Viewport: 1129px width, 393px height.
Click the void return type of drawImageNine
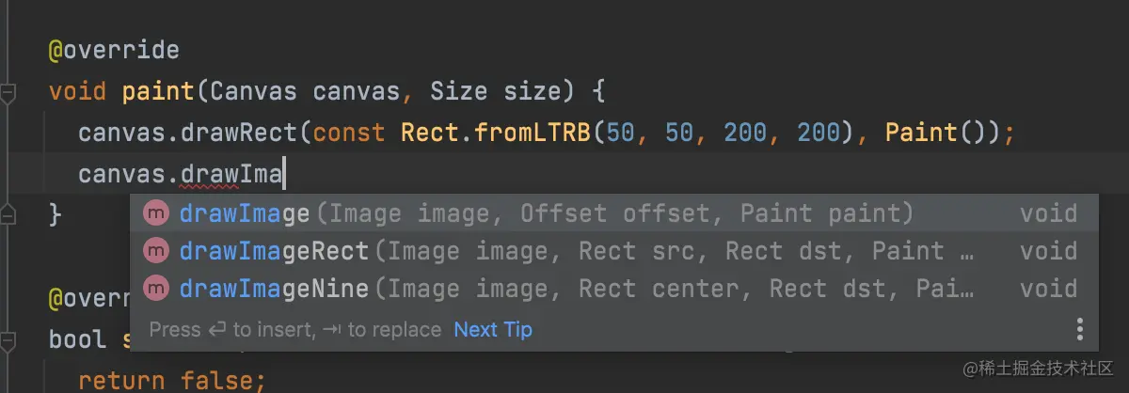(x=1048, y=289)
